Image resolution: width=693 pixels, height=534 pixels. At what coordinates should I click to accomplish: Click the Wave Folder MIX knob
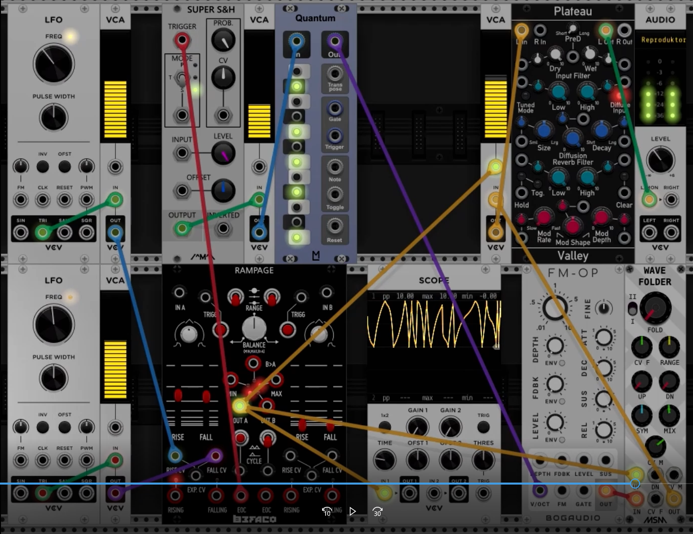coord(669,417)
